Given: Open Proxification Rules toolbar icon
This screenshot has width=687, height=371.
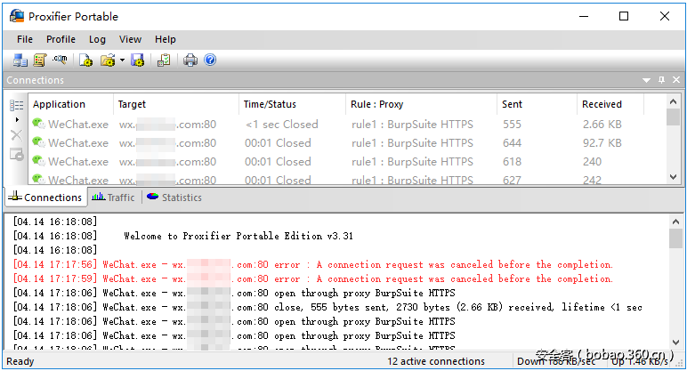Looking at the screenshot, I should (40, 60).
